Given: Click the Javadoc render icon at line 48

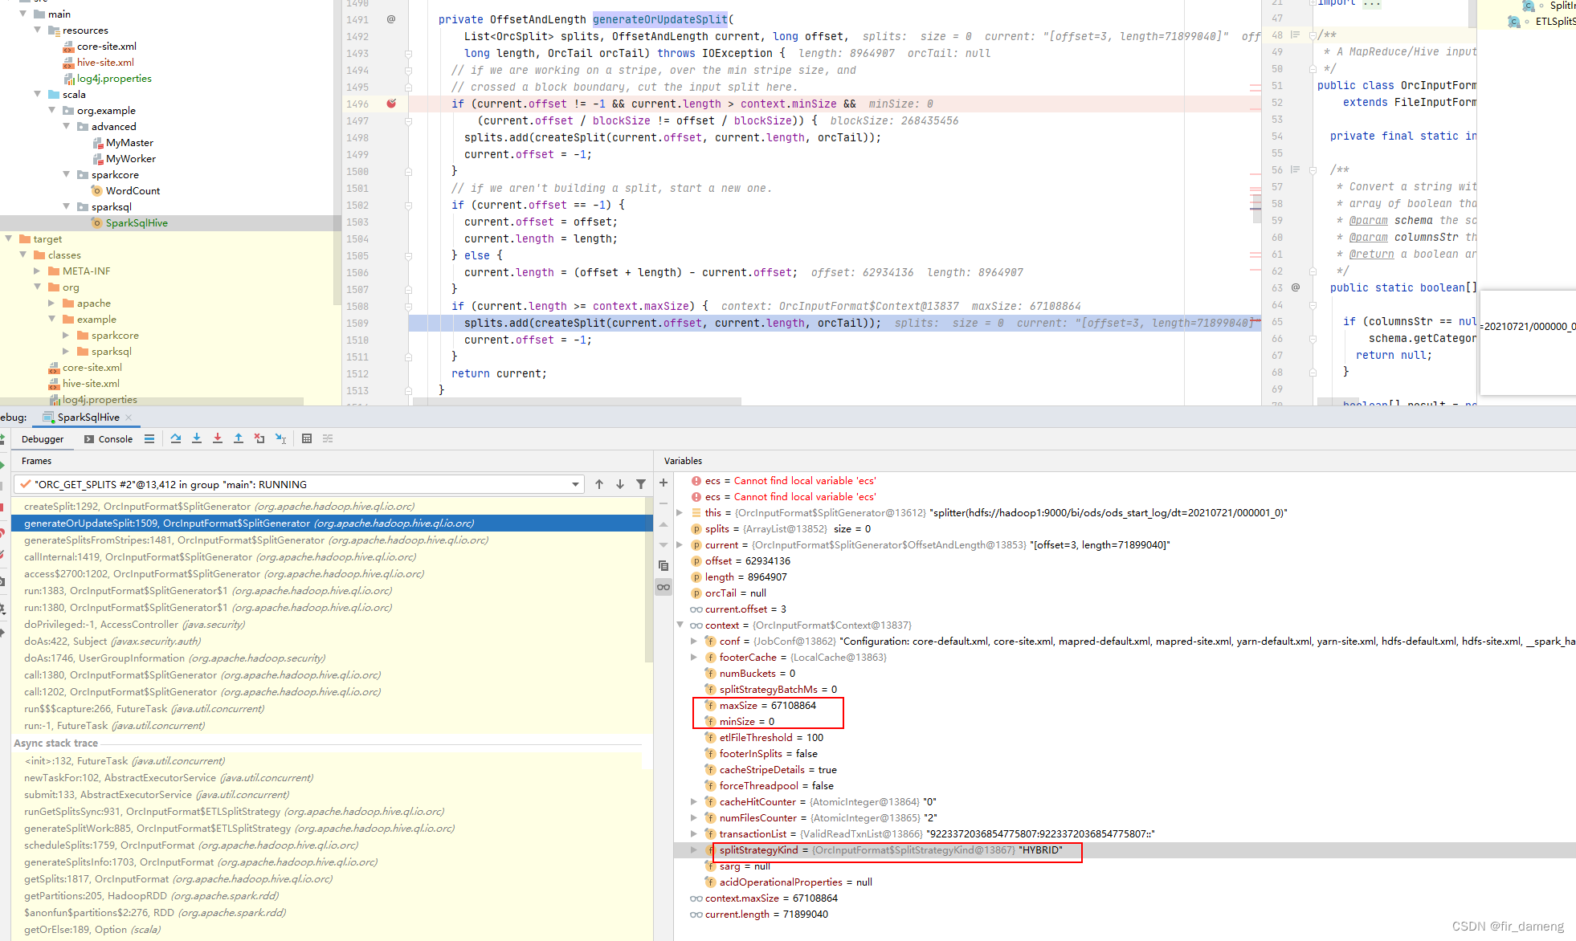Looking at the screenshot, I should pyautogui.click(x=1295, y=35).
